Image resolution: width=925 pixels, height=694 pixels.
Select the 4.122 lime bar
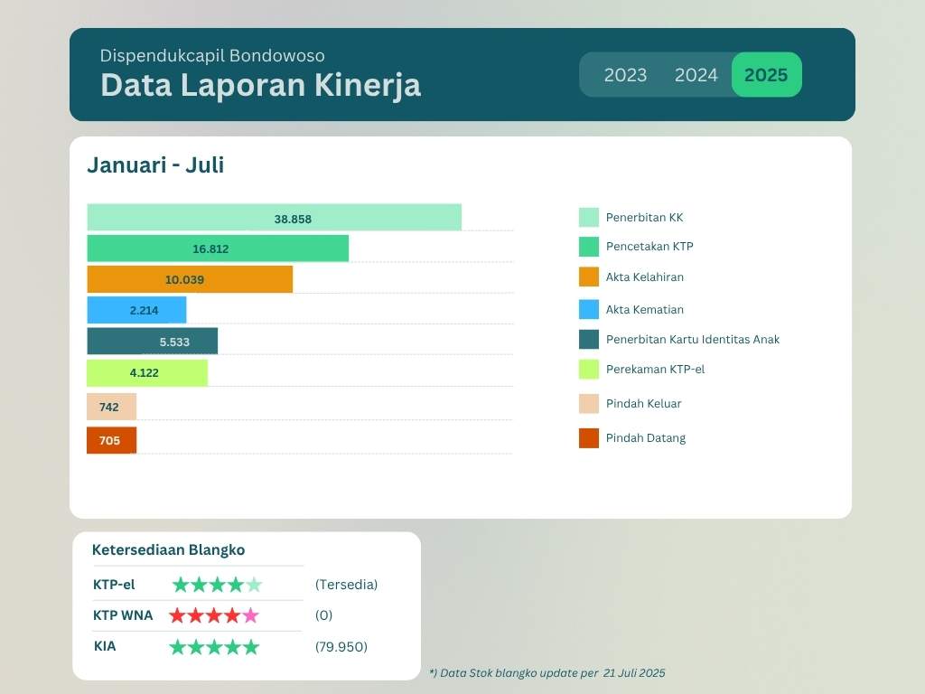click(x=147, y=373)
